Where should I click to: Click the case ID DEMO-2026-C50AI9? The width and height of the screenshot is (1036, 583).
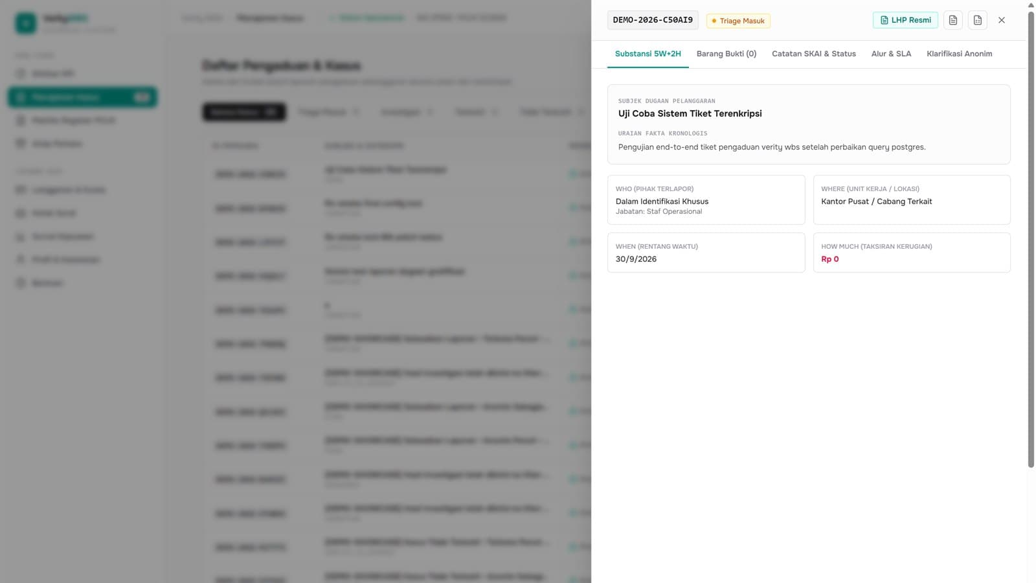653,20
